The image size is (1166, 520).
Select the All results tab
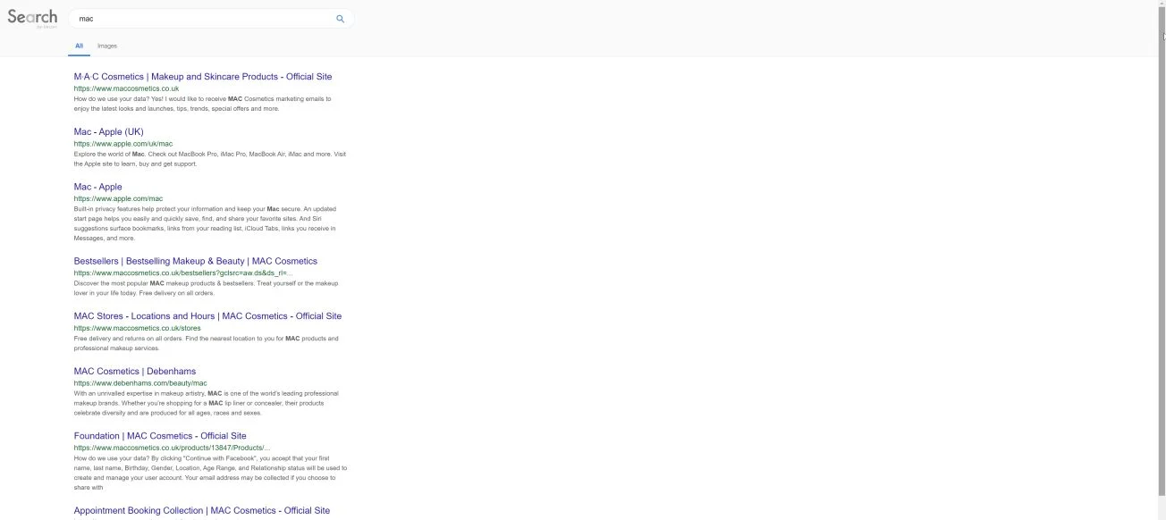pyautogui.click(x=79, y=46)
